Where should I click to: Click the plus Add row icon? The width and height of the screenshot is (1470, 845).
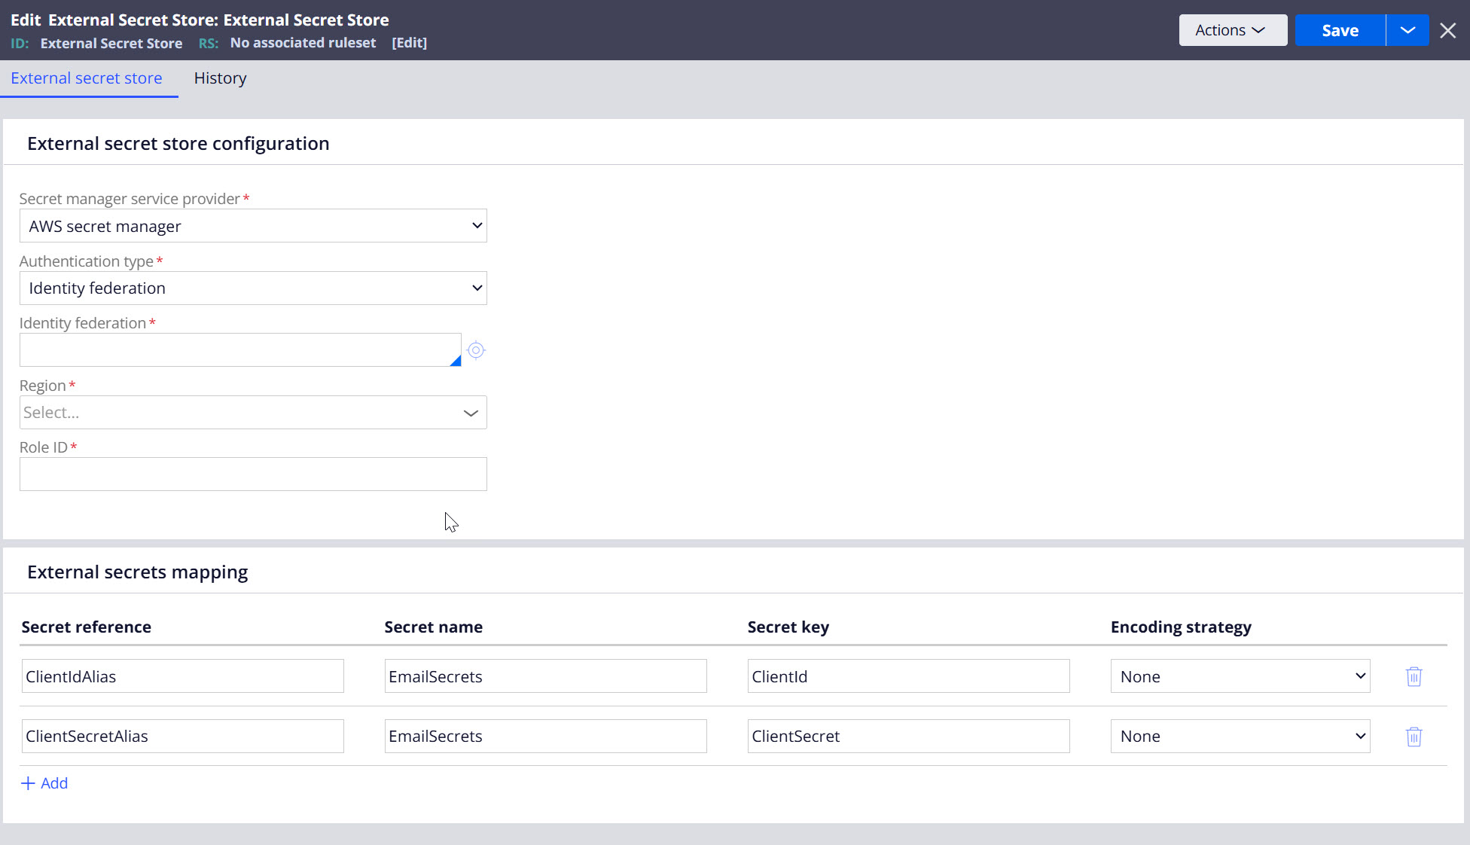click(x=28, y=783)
